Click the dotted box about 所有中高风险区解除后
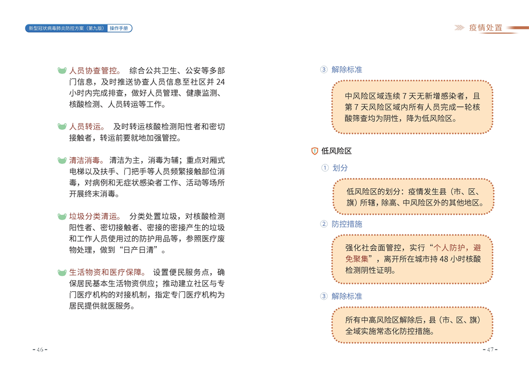 (x=412, y=325)
